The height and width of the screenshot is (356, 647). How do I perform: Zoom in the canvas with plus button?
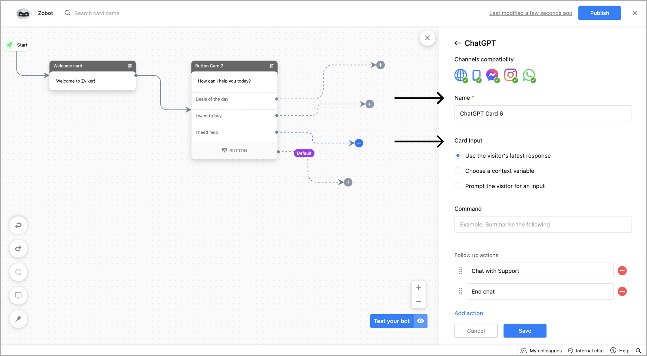coord(419,288)
